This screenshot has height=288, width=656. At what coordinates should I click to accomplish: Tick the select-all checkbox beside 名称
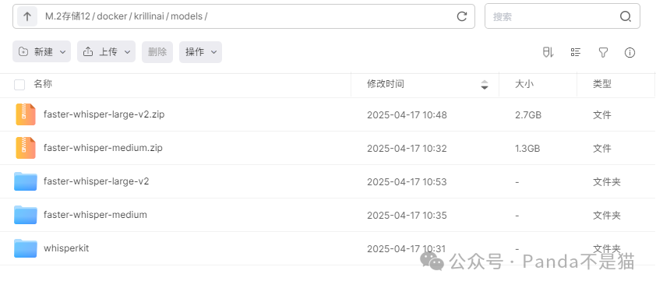tap(19, 85)
